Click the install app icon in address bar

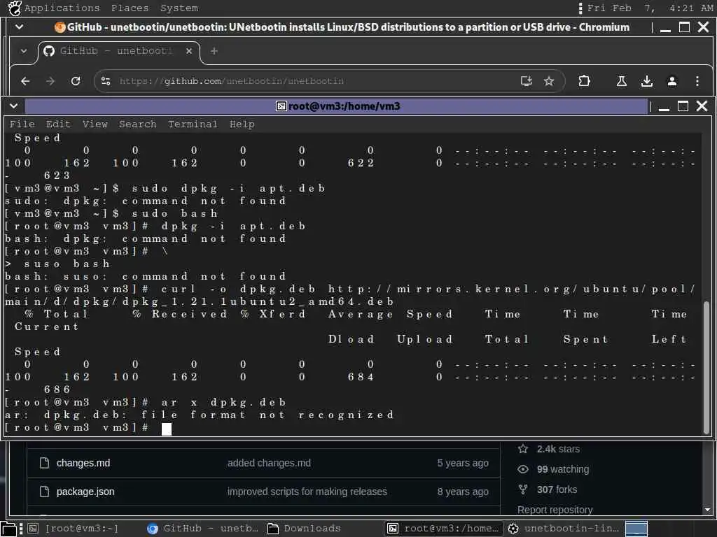click(x=527, y=81)
